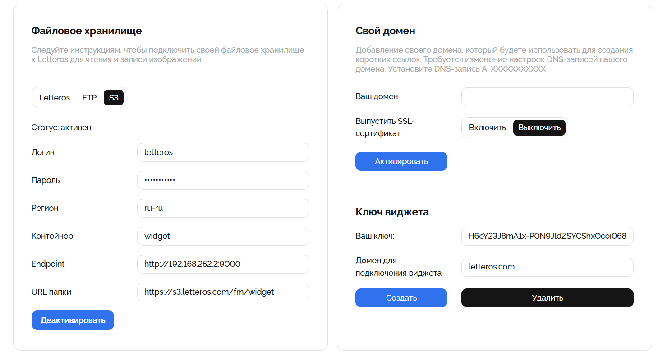This screenshot has height=356, width=658.
Task: Edit the Контейнер field
Action: [223, 236]
